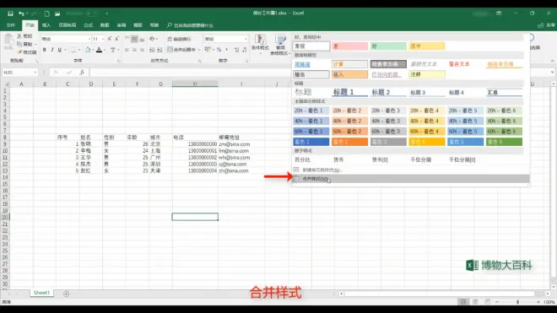Click the Fill Color bucket icon
Viewport: 557px width, 313px height.
(88, 50)
